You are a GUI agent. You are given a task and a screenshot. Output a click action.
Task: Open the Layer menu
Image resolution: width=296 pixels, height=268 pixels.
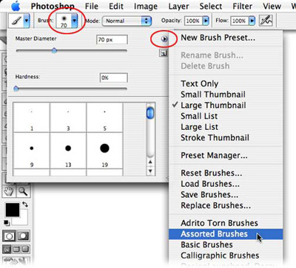[x=178, y=6]
